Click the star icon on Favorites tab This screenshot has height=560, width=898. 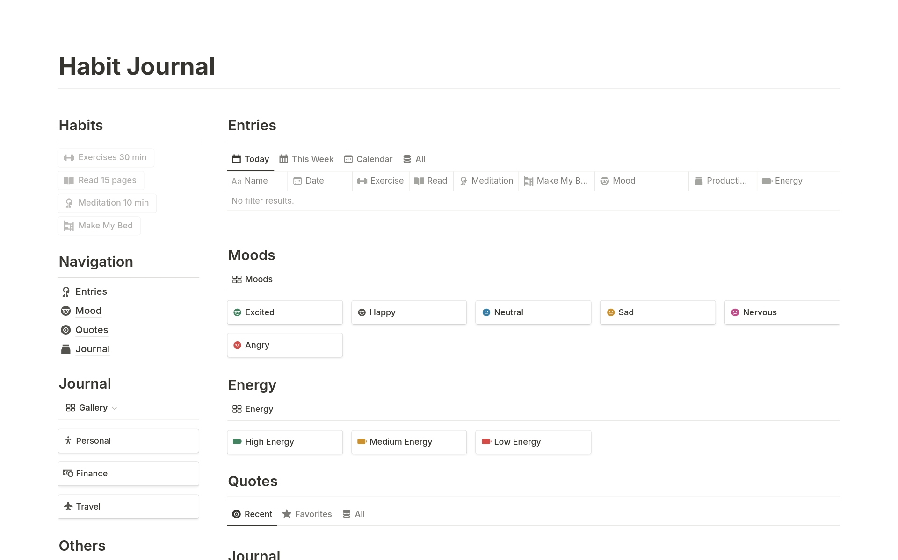(x=287, y=514)
